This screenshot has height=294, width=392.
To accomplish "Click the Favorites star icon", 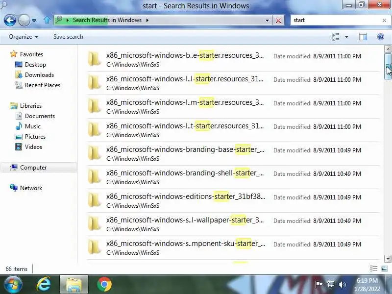I will [14, 54].
